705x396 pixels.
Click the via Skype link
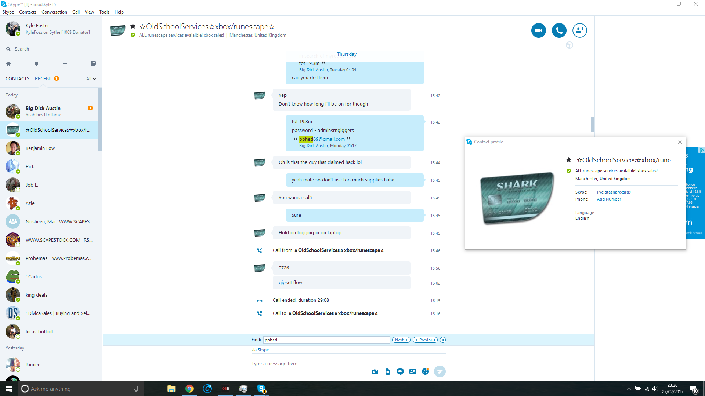pos(263,350)
